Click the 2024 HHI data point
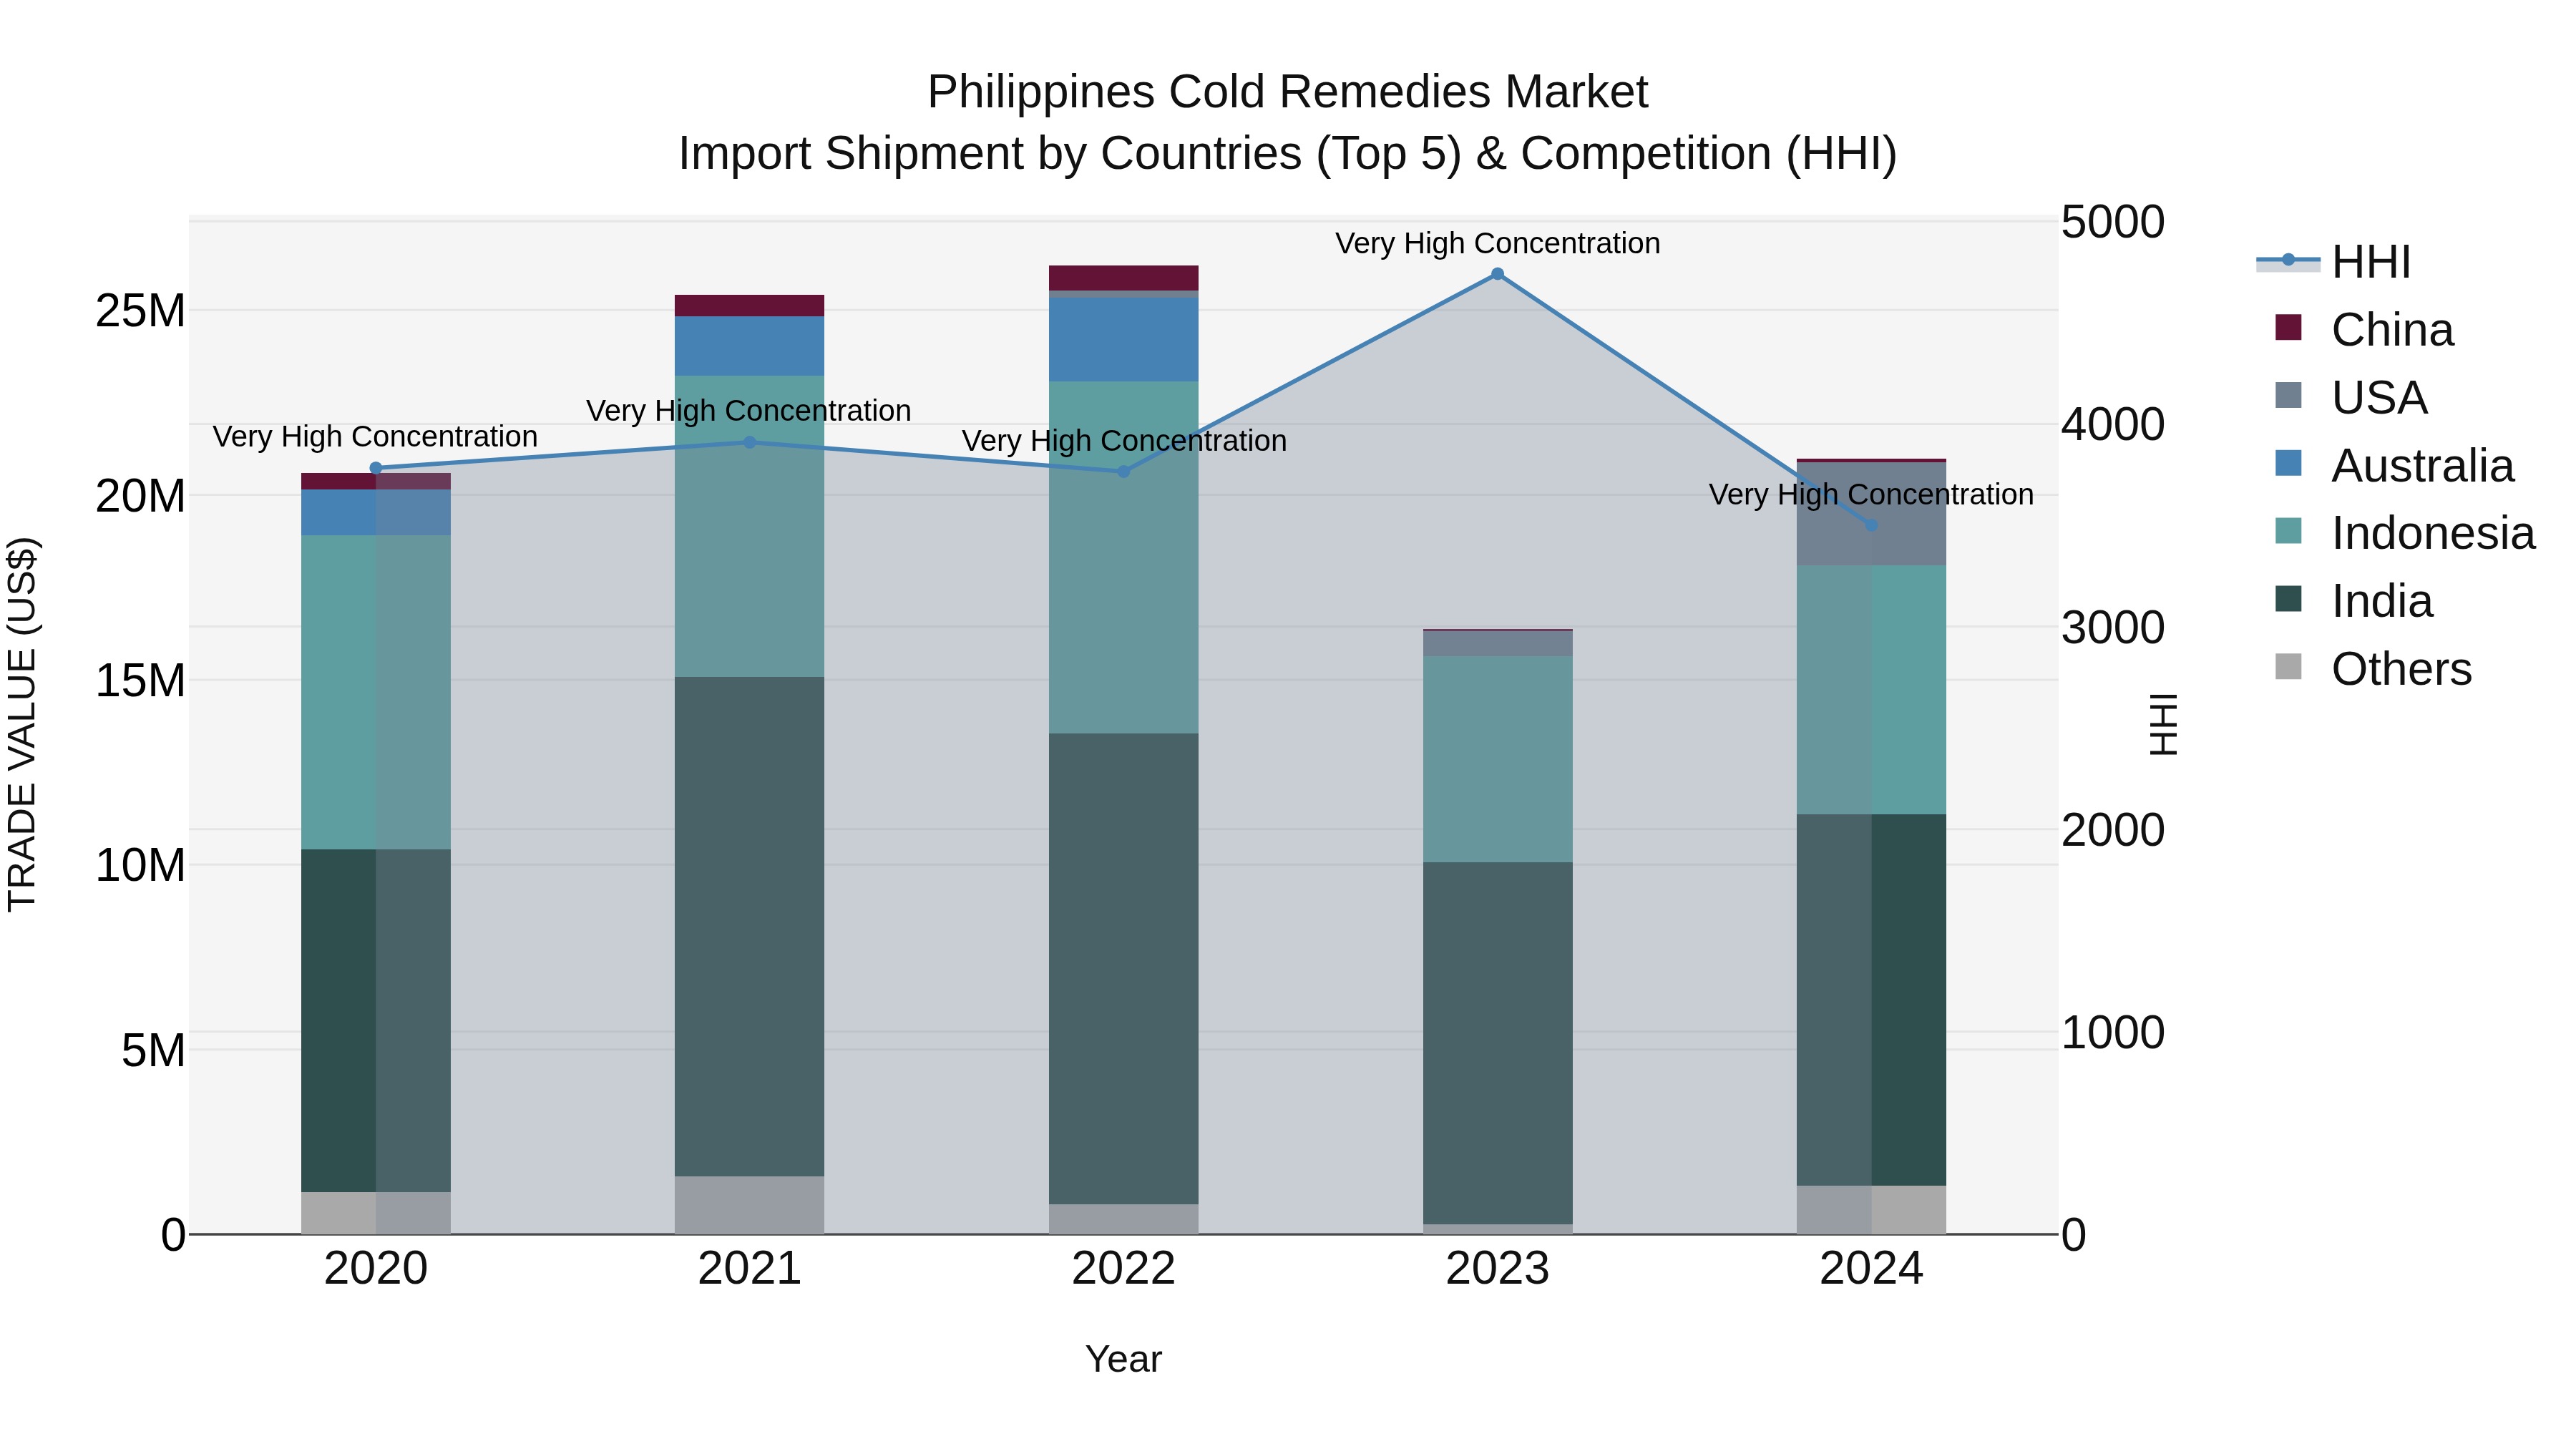 coord(1872,525)
